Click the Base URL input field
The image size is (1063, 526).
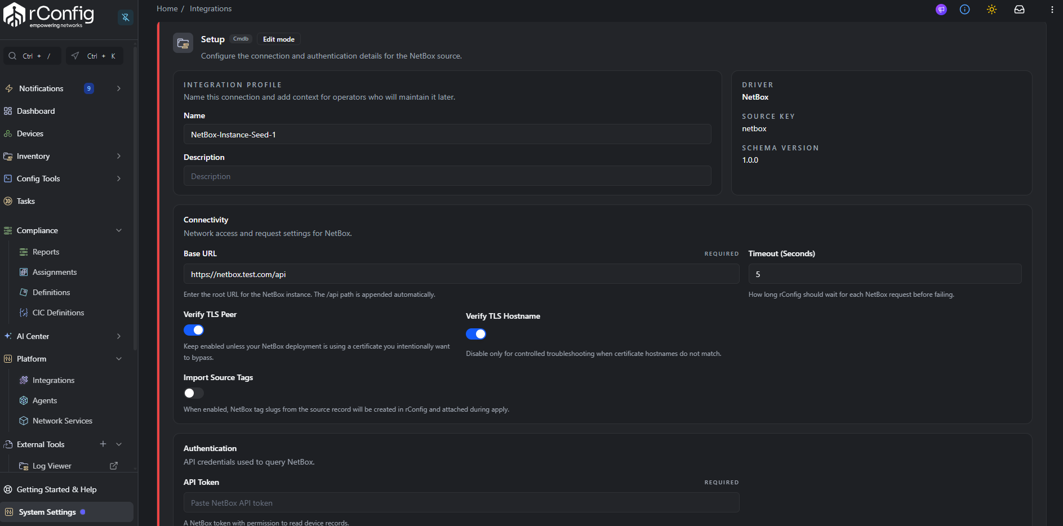pos(461,274)
